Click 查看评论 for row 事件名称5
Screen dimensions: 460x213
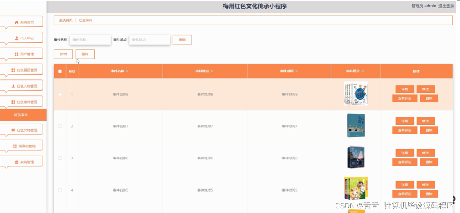click(x=404, y=194)
